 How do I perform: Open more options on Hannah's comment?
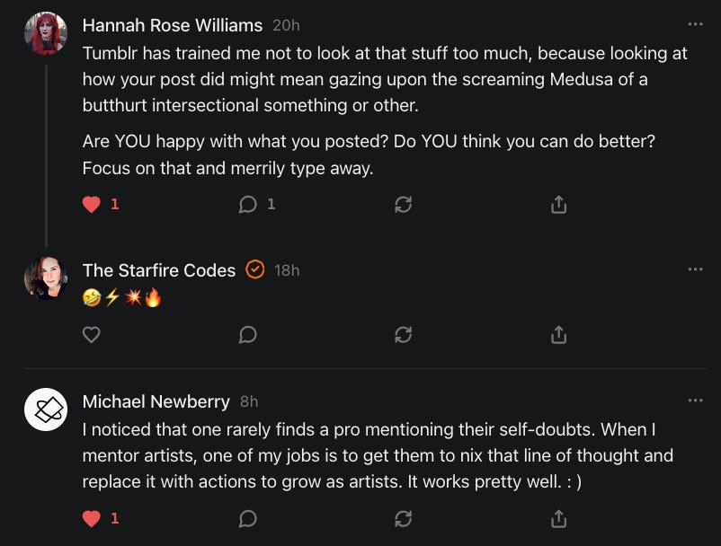(695, 24)
